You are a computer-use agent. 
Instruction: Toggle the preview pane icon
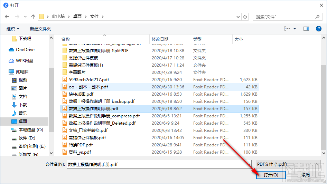click(x=306, y=29)
